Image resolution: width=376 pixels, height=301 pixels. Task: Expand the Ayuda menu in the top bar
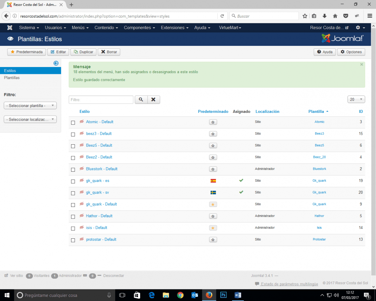tap(202, 28)
